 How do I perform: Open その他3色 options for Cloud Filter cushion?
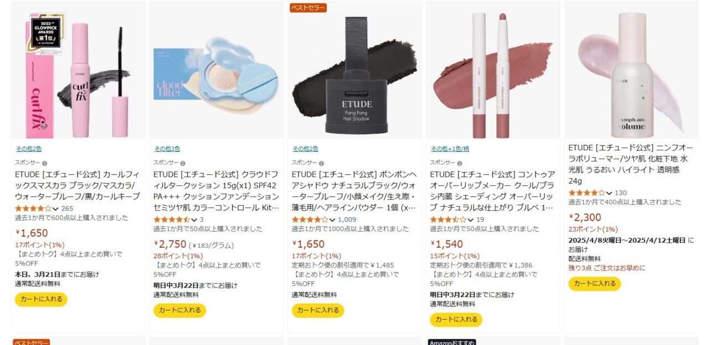point(167,149)
